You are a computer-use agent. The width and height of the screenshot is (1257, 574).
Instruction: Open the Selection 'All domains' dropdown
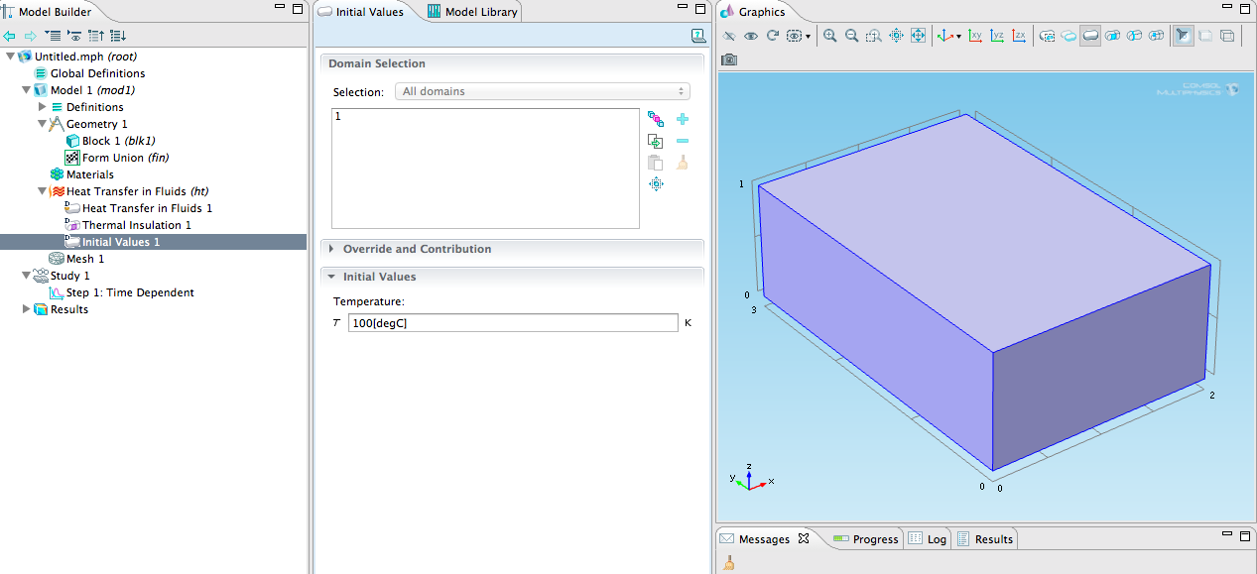pos(542,91)
